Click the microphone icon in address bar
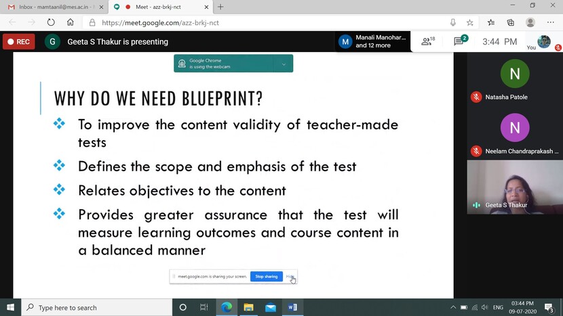Image resolution: width=563 pixels, height=316 pixels. click(453, 22)
